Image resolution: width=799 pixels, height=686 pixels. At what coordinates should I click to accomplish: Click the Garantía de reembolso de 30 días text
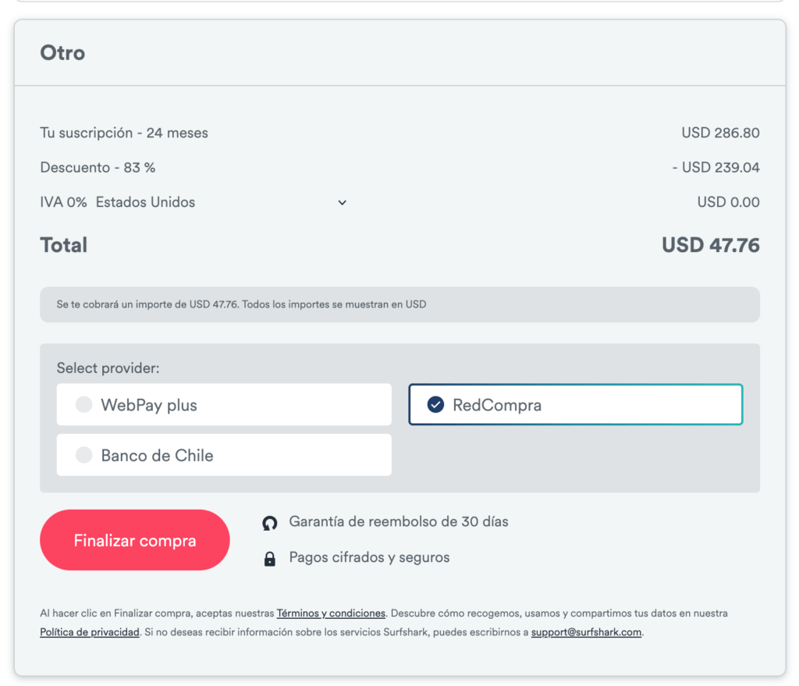pos(398,521)
